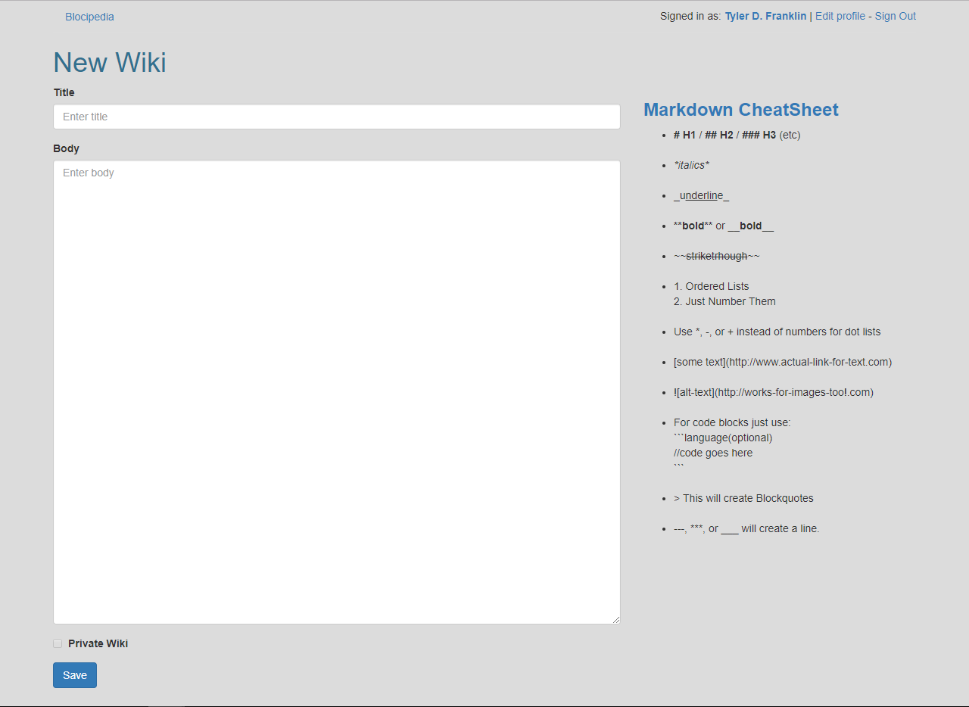Click 'For code blocks just use:' line
The image size is (969, 707).
point(732,422)
